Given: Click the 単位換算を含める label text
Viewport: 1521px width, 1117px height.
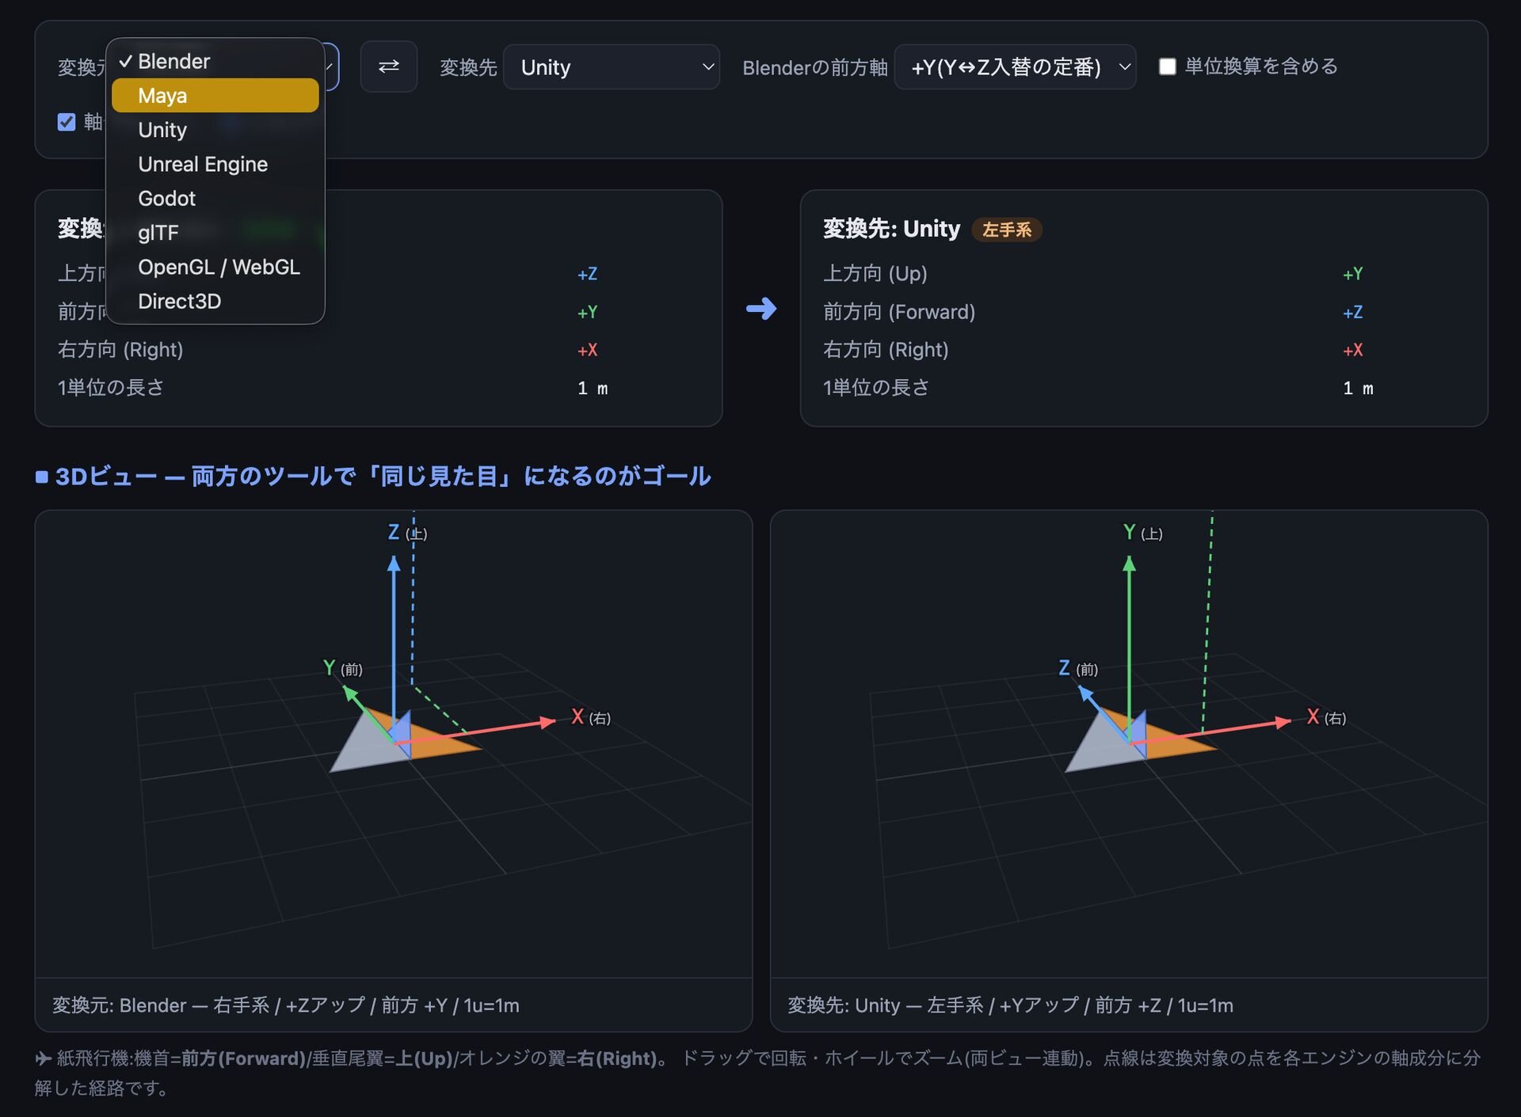Looking at the screenshot, I should pos(1261,66).
